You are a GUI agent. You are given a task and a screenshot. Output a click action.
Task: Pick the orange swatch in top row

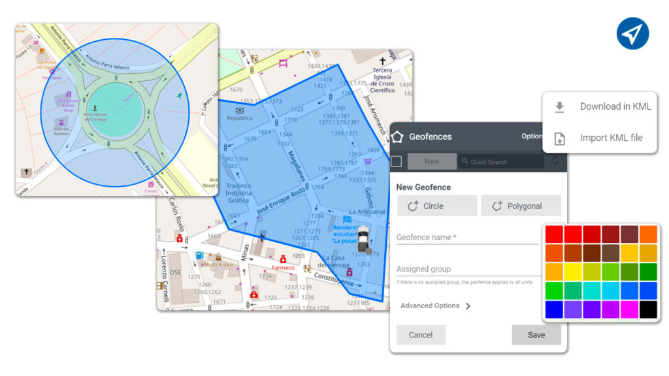pos(648,234)
